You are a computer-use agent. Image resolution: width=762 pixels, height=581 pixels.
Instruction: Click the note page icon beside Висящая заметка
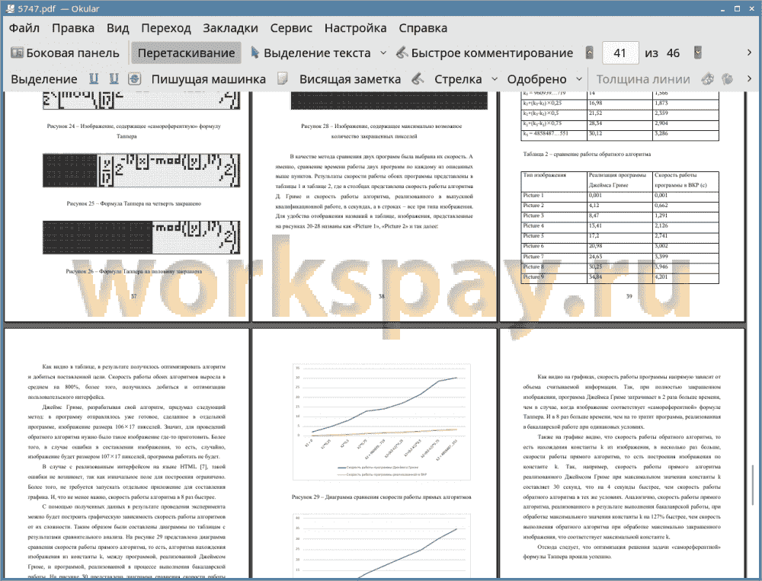pyautogui.click(x=283, y=78)
